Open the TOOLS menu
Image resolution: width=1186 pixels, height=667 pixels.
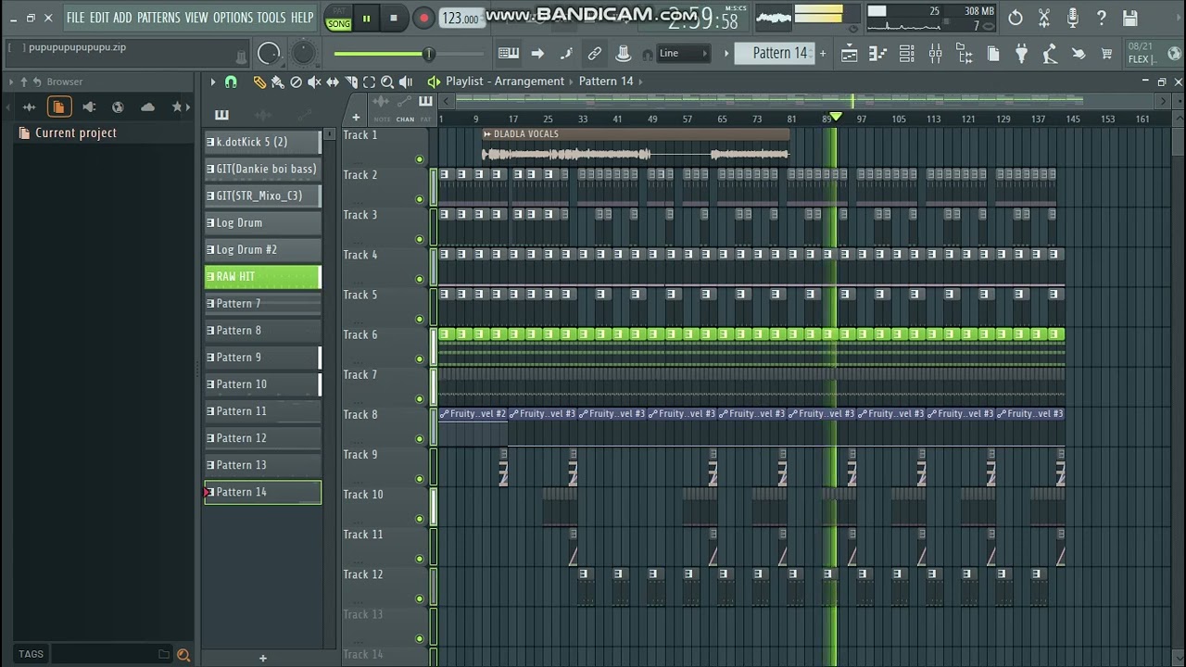click(271, 18)
